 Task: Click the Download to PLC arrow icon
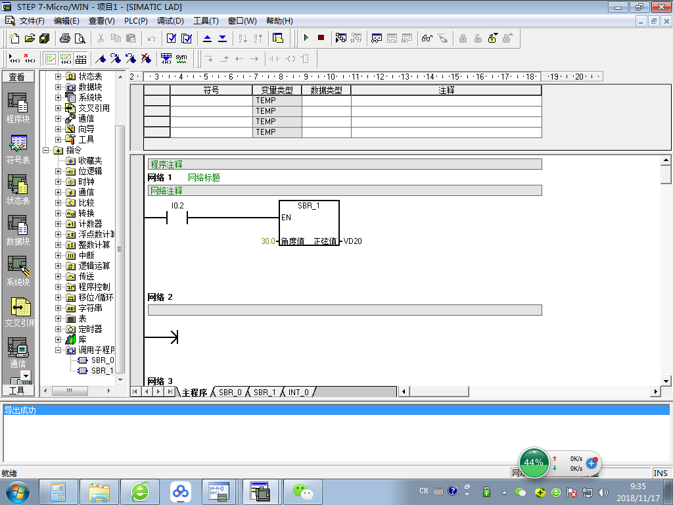pyautogui.click(x=222, y=38)
